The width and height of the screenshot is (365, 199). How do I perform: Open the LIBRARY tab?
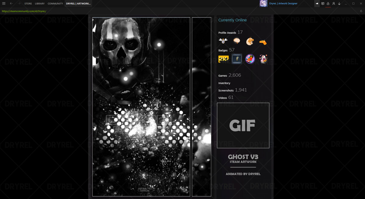pyautogui.click(x=40, y=4)
